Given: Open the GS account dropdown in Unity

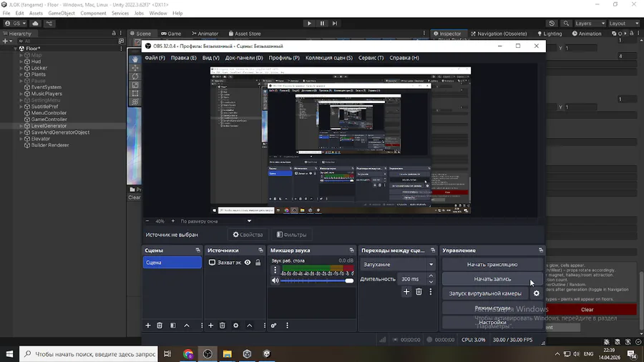Looking at the screenshot, I should (x=16, y=24).
